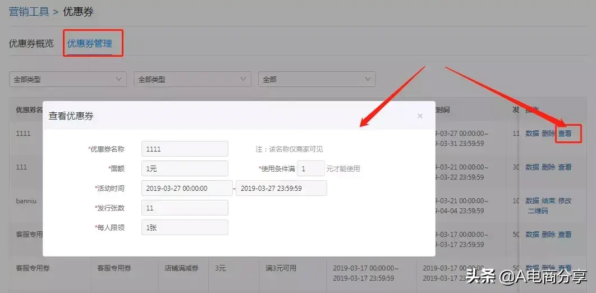Click 结束 for the banniu coupon
The image size is (596, 293).
548,200
